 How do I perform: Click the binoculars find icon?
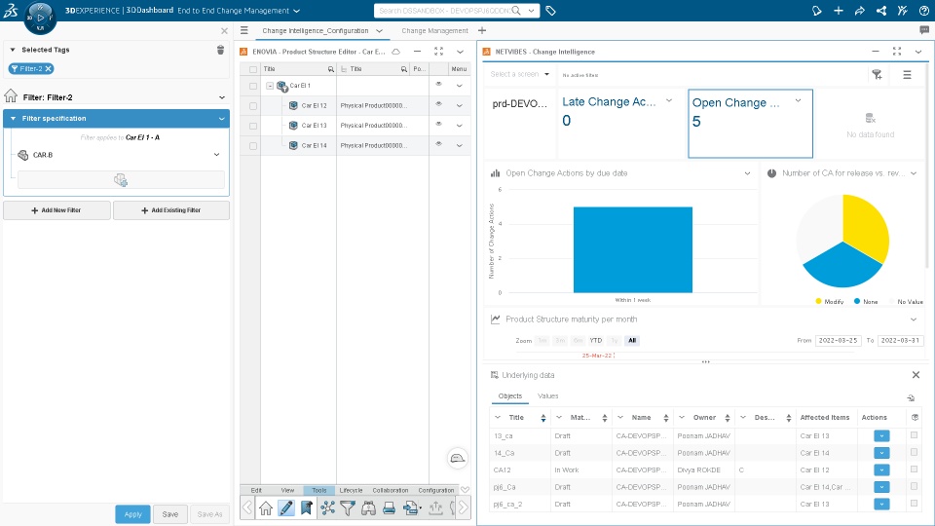(368, 508)
